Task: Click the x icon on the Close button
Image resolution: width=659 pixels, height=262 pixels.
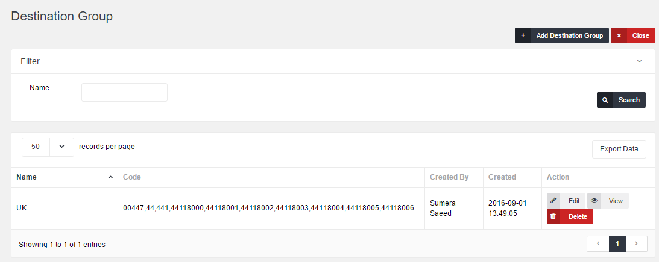Action: [x=619, y=35]
